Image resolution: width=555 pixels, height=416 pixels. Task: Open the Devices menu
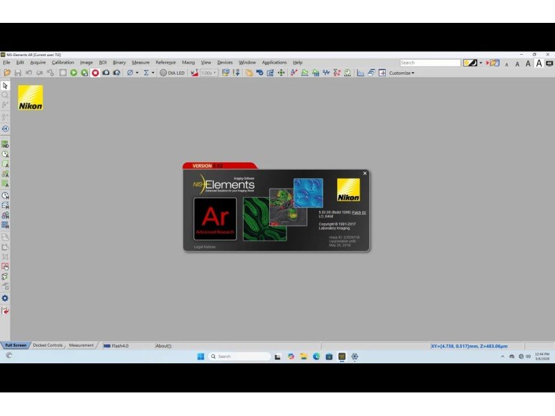(x=225, y=62)
